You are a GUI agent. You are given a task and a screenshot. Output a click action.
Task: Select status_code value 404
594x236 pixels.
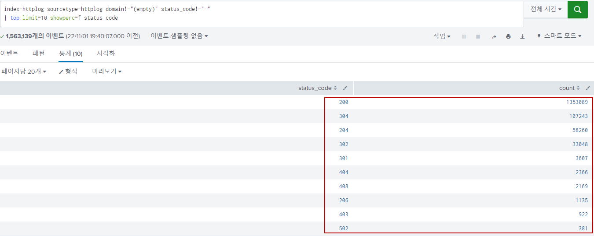click(344, 172)
